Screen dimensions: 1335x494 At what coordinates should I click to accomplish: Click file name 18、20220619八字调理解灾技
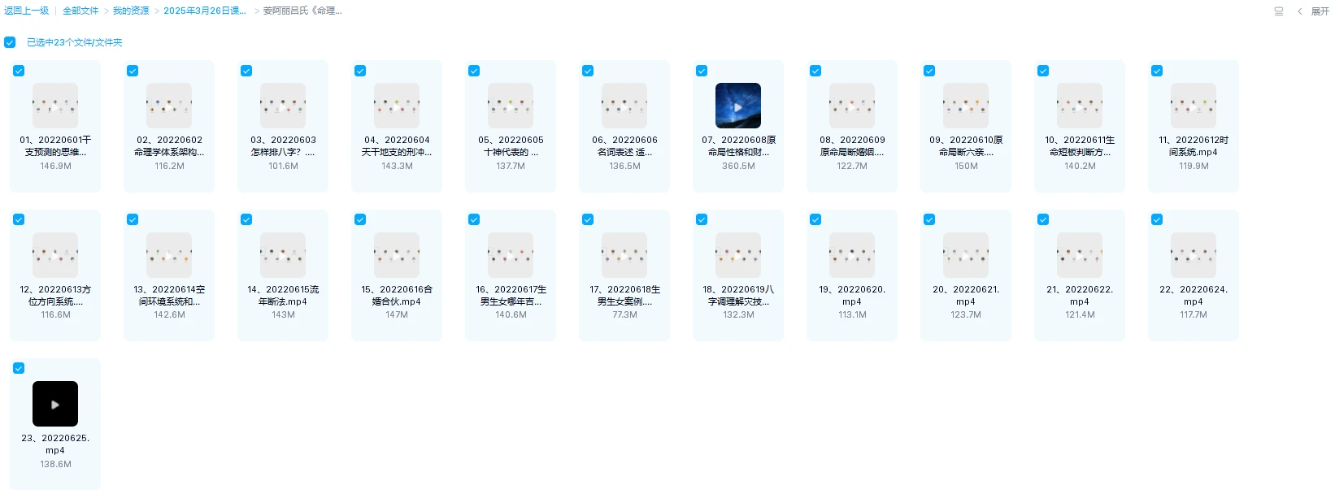(738, 295)
